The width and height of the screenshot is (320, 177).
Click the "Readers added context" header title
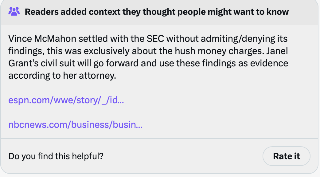(157, 12)
